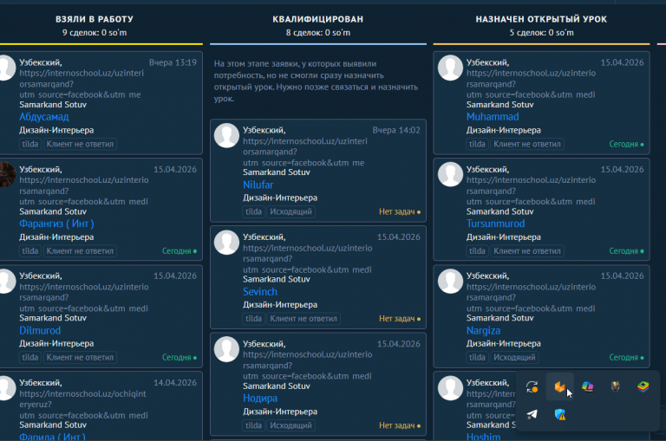Open the Muhammad deal
Viewport: 666px width, 441px height.
pyautogui.click(x=493, y=117)
